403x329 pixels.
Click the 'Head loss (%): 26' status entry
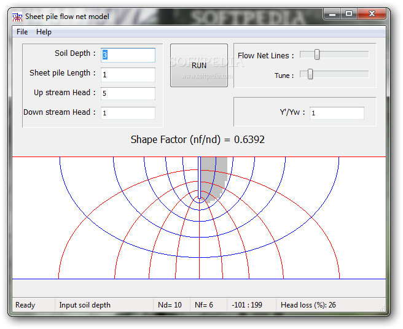tap(308, 305)
